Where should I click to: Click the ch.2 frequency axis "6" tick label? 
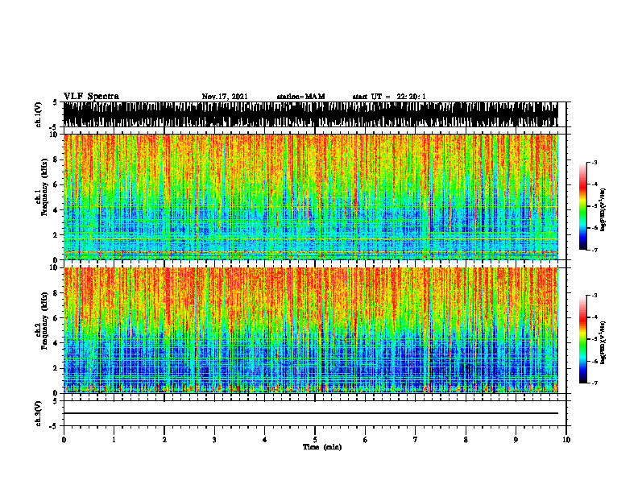(x=56, y=318)
